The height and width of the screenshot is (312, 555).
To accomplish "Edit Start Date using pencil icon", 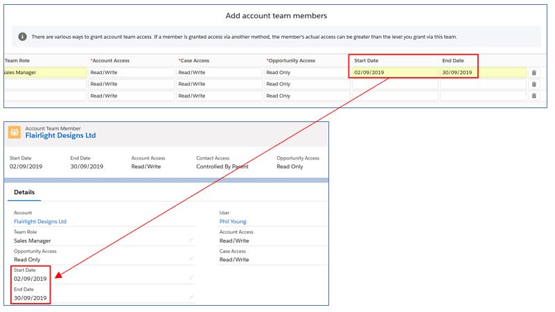I will (x=191, y=278).
